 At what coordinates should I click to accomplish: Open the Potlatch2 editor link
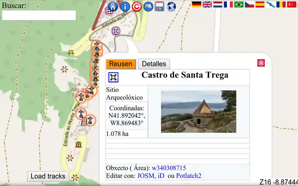point(189,175)
